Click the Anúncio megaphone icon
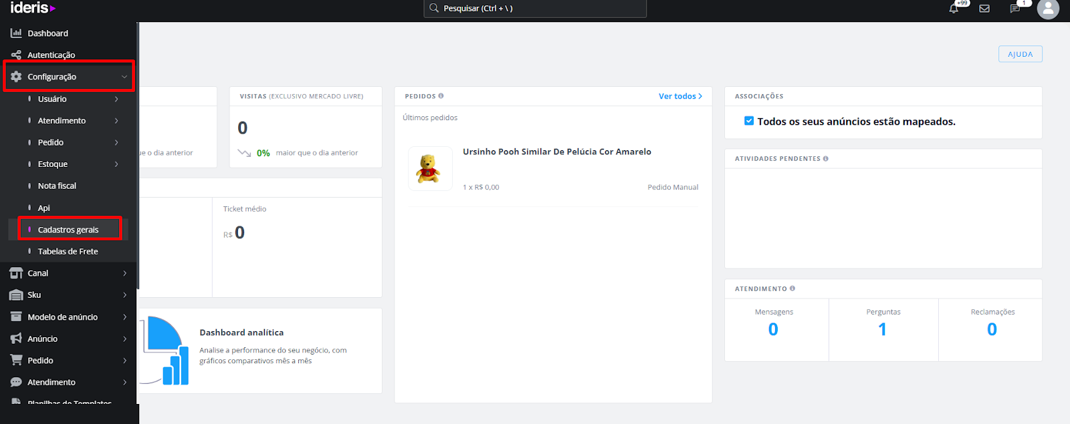Viewport: 1070px width, 424px height. pos(16,339)
